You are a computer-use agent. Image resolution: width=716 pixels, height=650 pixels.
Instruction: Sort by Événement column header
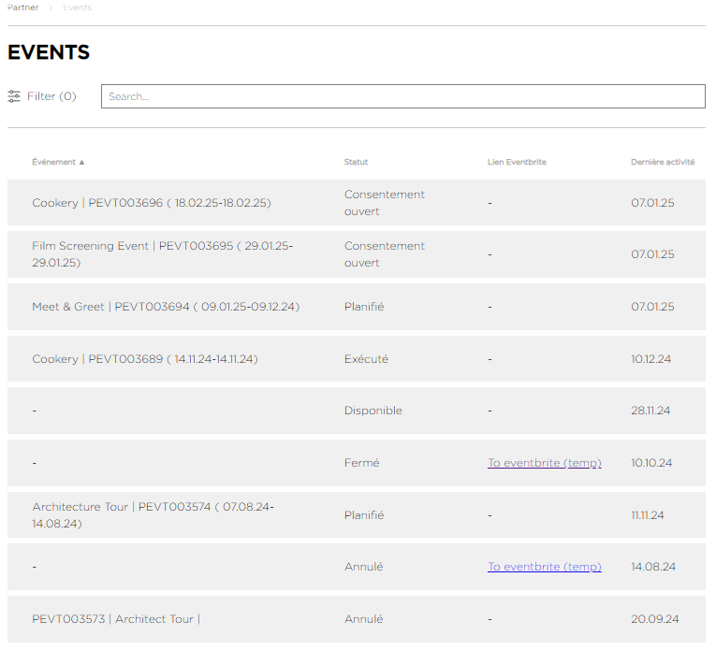53,162
